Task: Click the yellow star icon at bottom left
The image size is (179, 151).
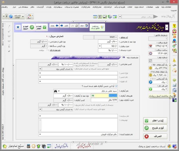Action: click(5, 146)
